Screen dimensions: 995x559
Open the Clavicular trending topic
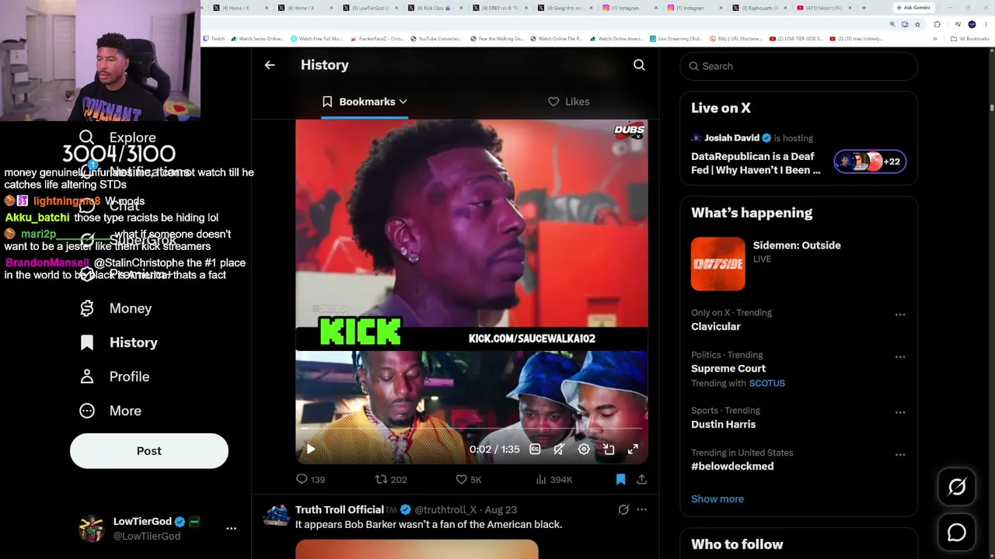coord(716,327)
